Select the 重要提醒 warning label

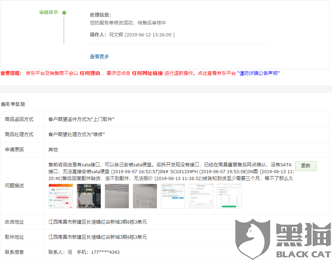tap(11, 73)
